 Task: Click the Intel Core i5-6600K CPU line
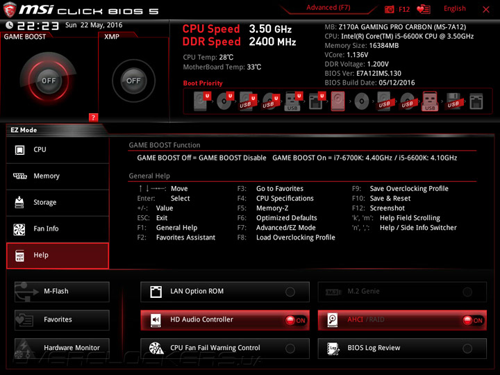tap(399, 36)
